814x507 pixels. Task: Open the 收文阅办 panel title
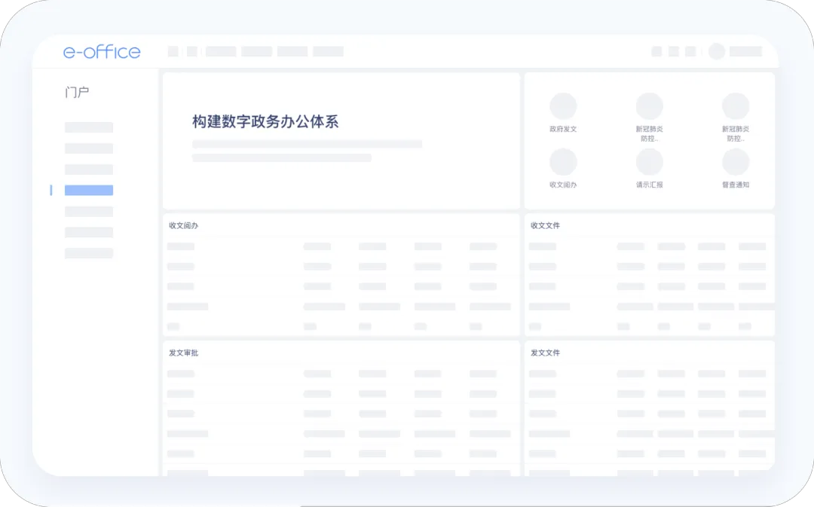point(183,225)
